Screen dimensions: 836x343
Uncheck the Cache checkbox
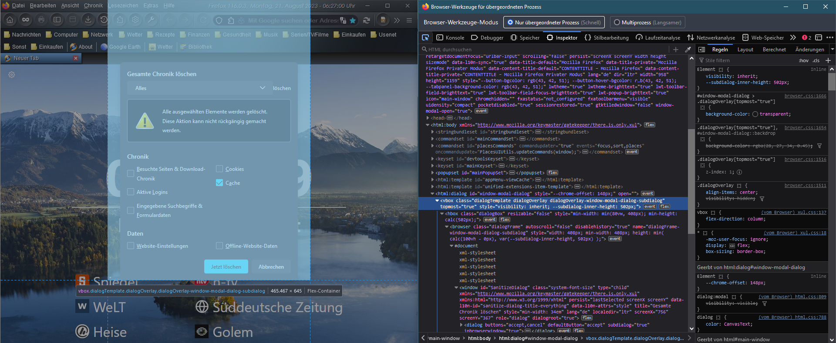pos(219,183)
